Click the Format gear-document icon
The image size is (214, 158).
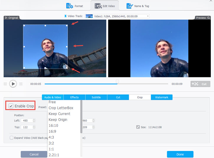69,6
